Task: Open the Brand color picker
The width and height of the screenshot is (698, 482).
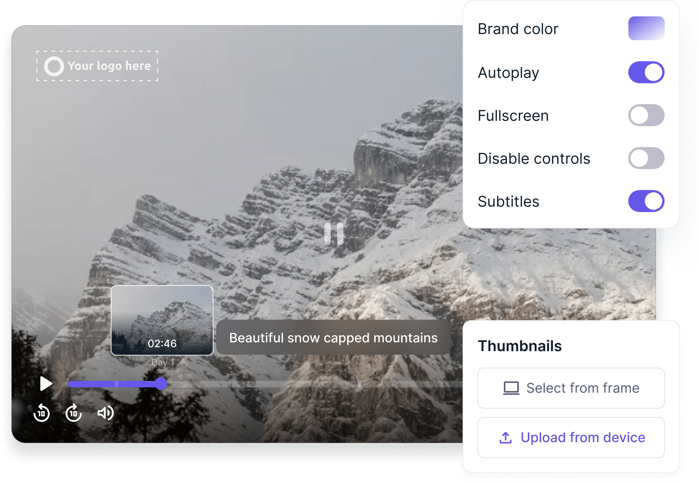Action: pos(646,29)
